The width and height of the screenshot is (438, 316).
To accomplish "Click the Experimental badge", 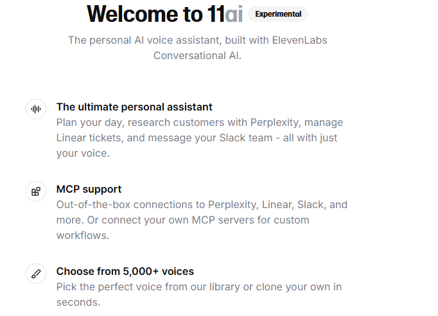I will pos(278,14).
